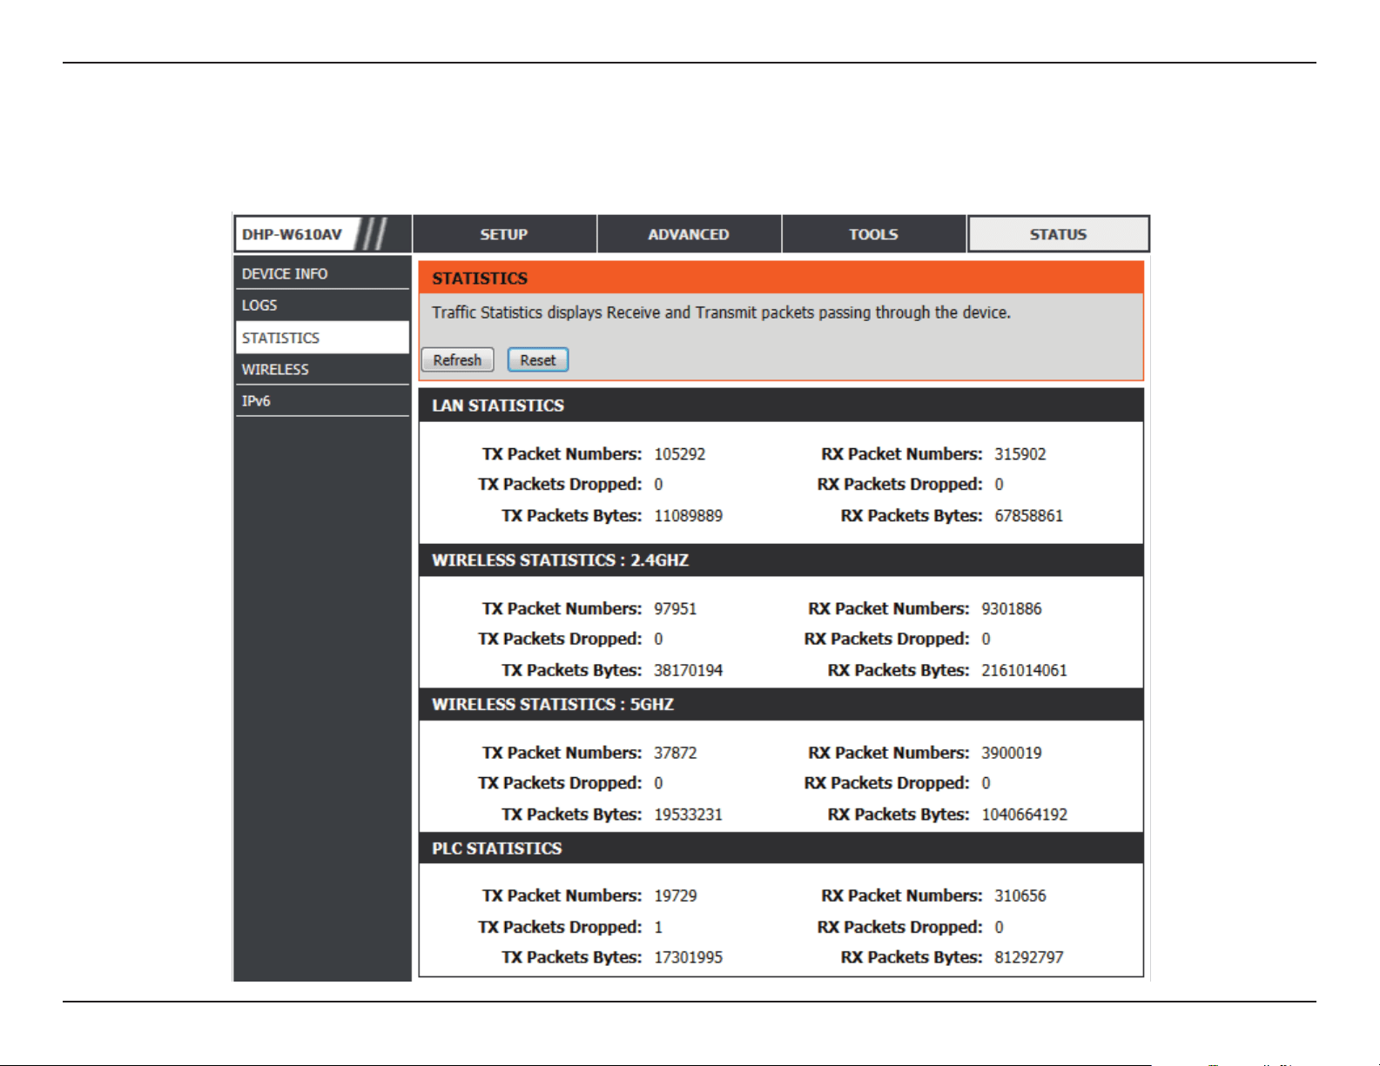The width and height of the screenshot is (1380, 1066).
Task: Click the WIRELESS STATISTICS : 2.4GHZ header
Action: tap(781, 560)
